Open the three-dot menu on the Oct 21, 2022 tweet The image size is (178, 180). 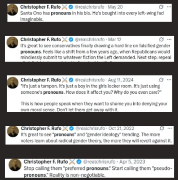(169, 128)
